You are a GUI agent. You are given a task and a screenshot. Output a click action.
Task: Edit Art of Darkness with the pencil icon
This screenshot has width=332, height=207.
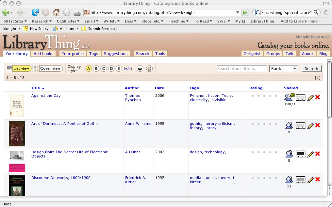[x=310, y=126]
